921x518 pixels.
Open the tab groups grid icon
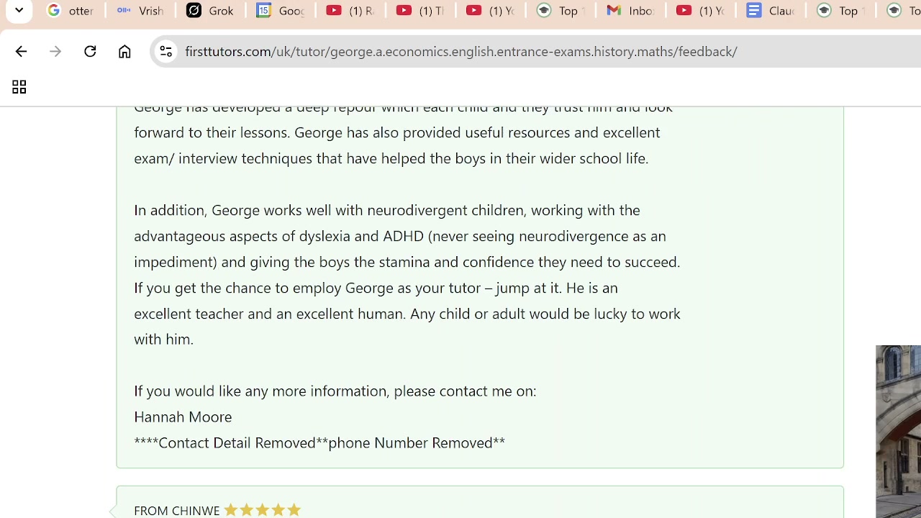click(x=19, y=88)
